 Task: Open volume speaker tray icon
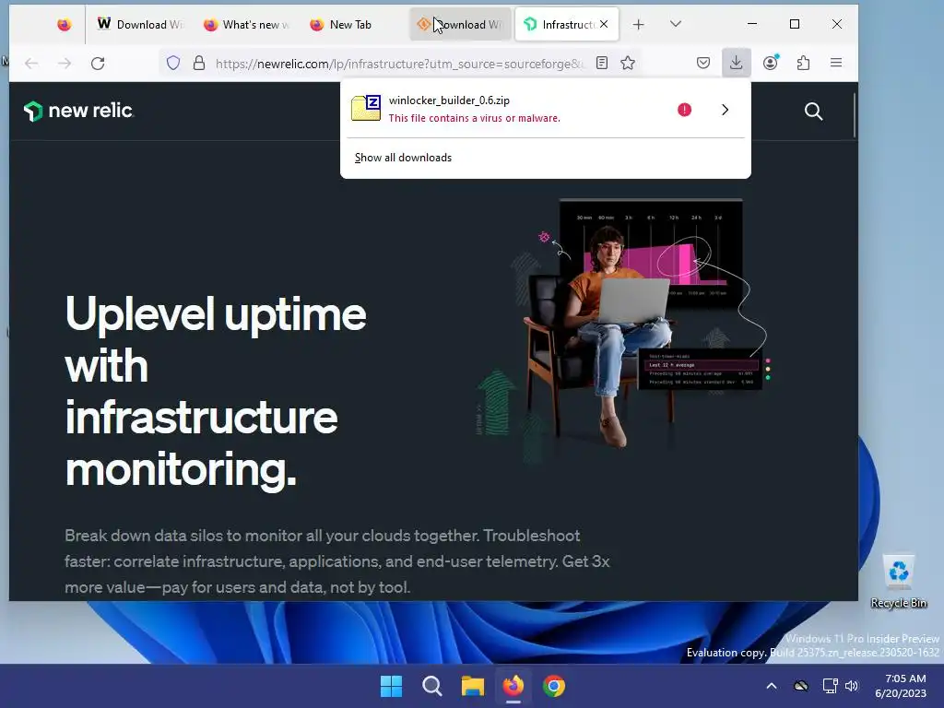coord(851,686)
